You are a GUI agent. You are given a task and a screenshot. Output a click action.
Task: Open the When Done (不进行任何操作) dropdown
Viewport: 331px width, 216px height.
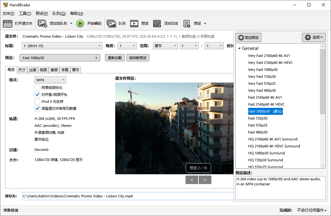[x=312, y=210]
